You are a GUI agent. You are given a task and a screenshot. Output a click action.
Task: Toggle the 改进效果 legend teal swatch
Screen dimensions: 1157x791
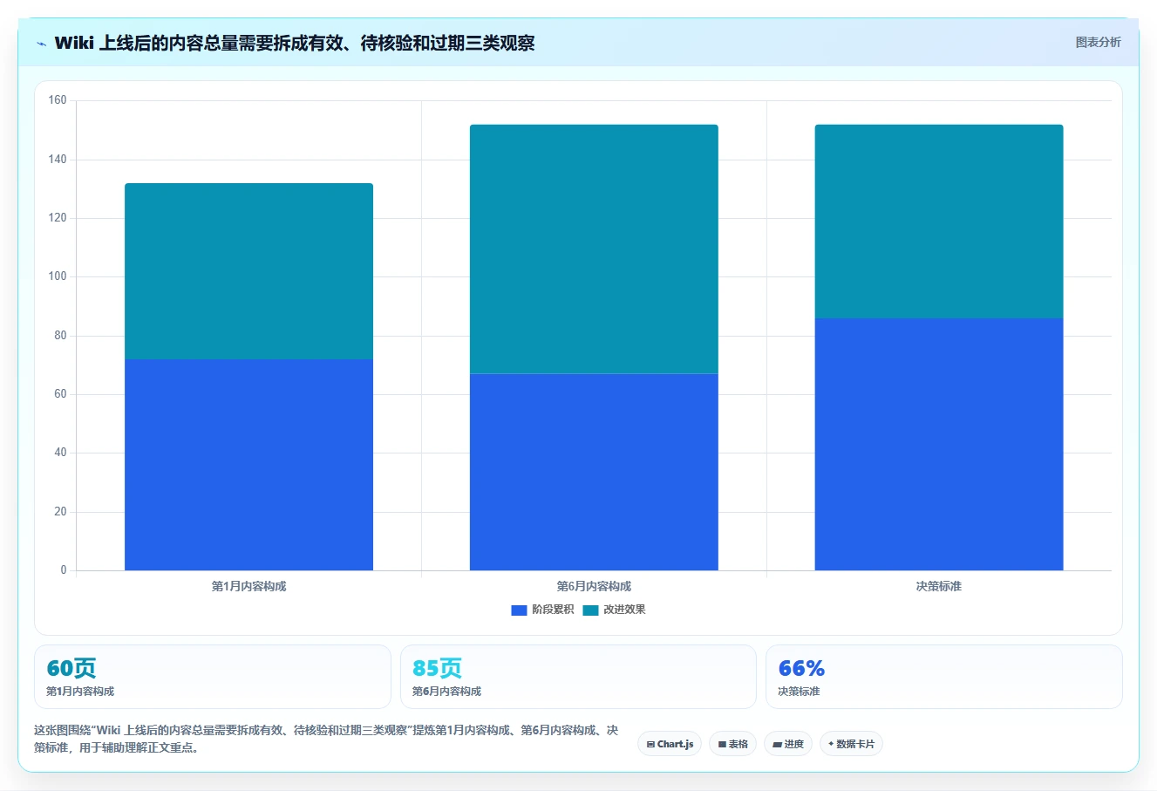[x=590, y=610]
